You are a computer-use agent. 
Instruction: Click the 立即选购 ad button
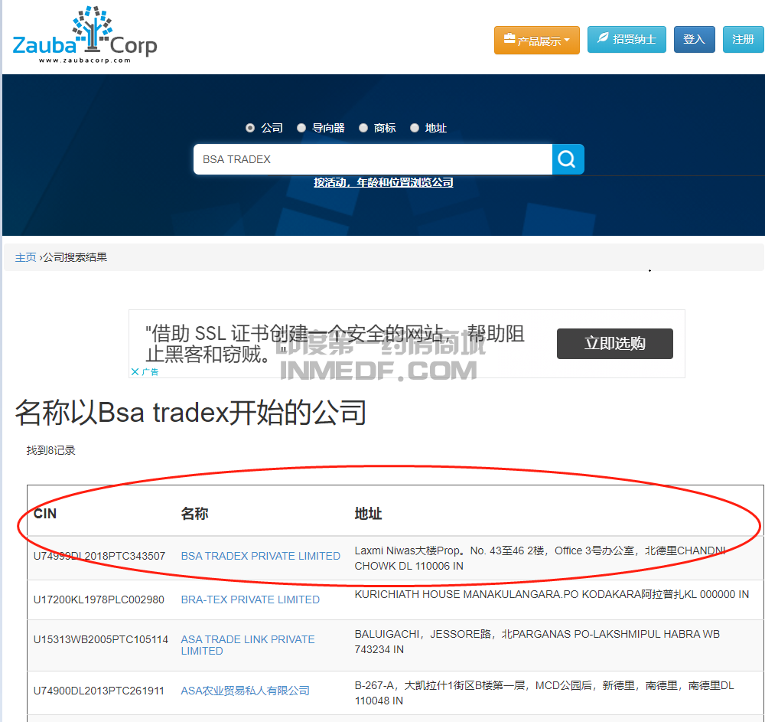pyautogui.click(x=614, y=344)
